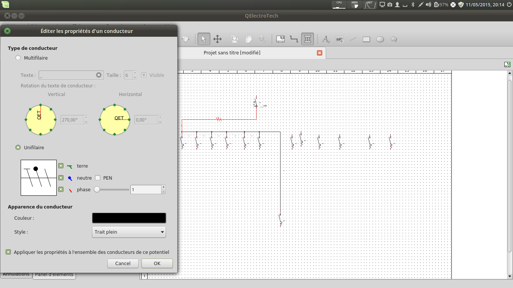The width and height of the screenshot is (513, 288).
Task: Click Cancel in the conductor dialog
Action: (x=123, y=263)
